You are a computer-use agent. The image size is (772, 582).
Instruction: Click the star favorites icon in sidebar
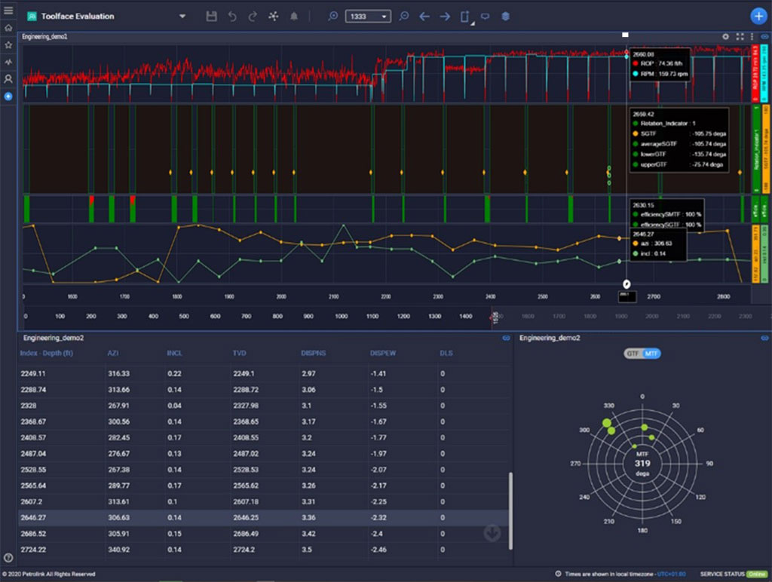tap(8, 44)
